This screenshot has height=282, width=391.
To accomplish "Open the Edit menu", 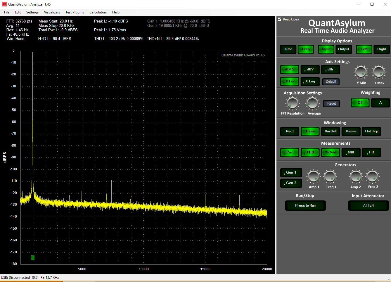I will pyautogui.click(x=18, y=12).
